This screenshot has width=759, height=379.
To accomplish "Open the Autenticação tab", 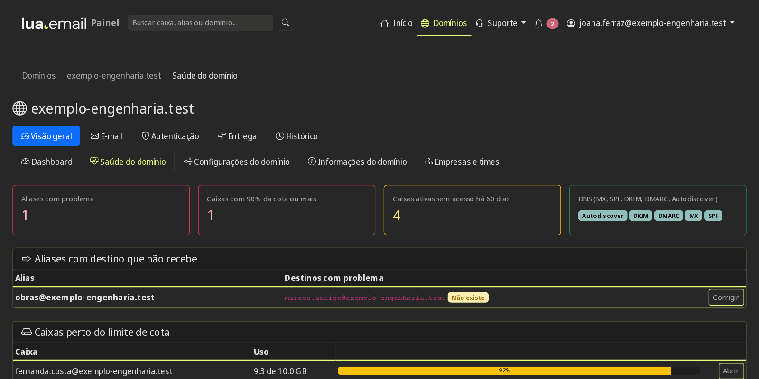I will pyautogui.click(x=170, y=136).
